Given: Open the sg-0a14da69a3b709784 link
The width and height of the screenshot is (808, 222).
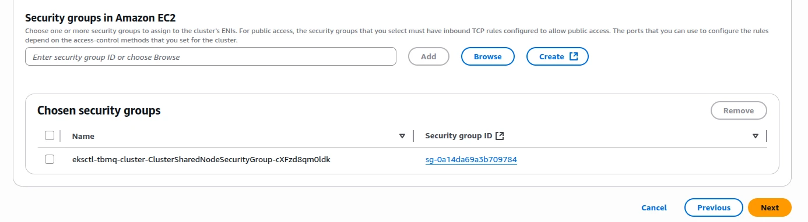Looking at the screenshot, I should point(472,160).
